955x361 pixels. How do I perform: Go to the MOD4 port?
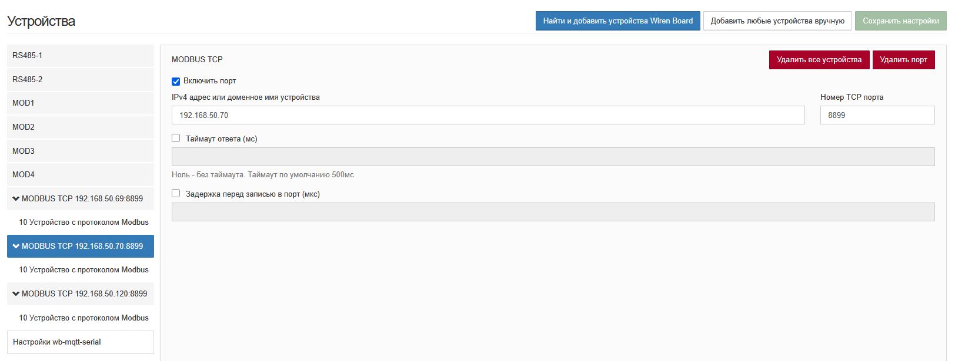coord(80,175)
